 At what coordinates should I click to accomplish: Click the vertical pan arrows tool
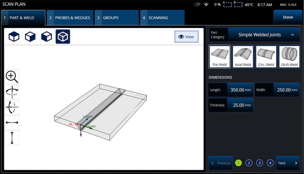[x=12, y=138]
